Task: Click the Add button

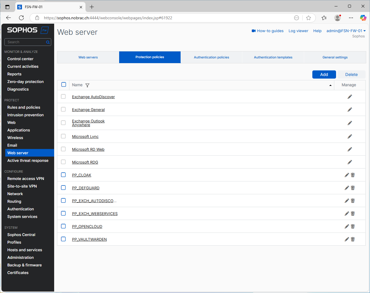Action: (324, 74)
